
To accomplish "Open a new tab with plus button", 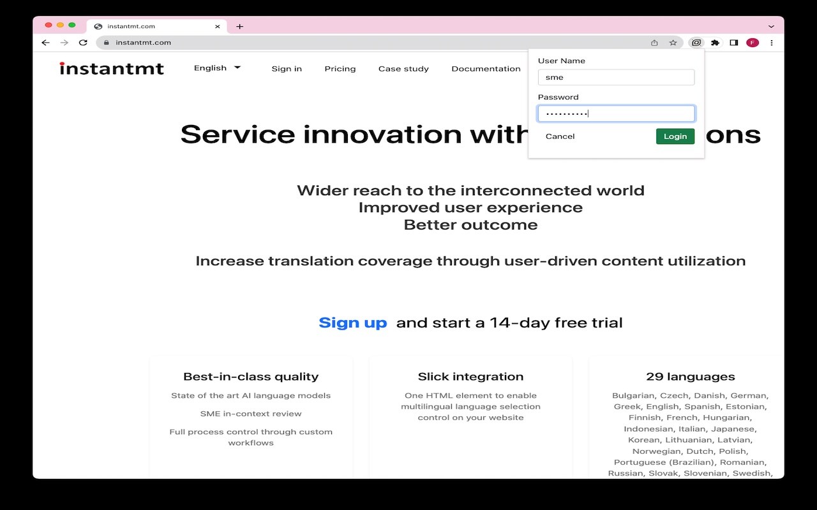I will (x=239, y=27).
